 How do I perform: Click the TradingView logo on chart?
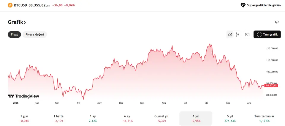pyautogui.click(x=23, y=96)
